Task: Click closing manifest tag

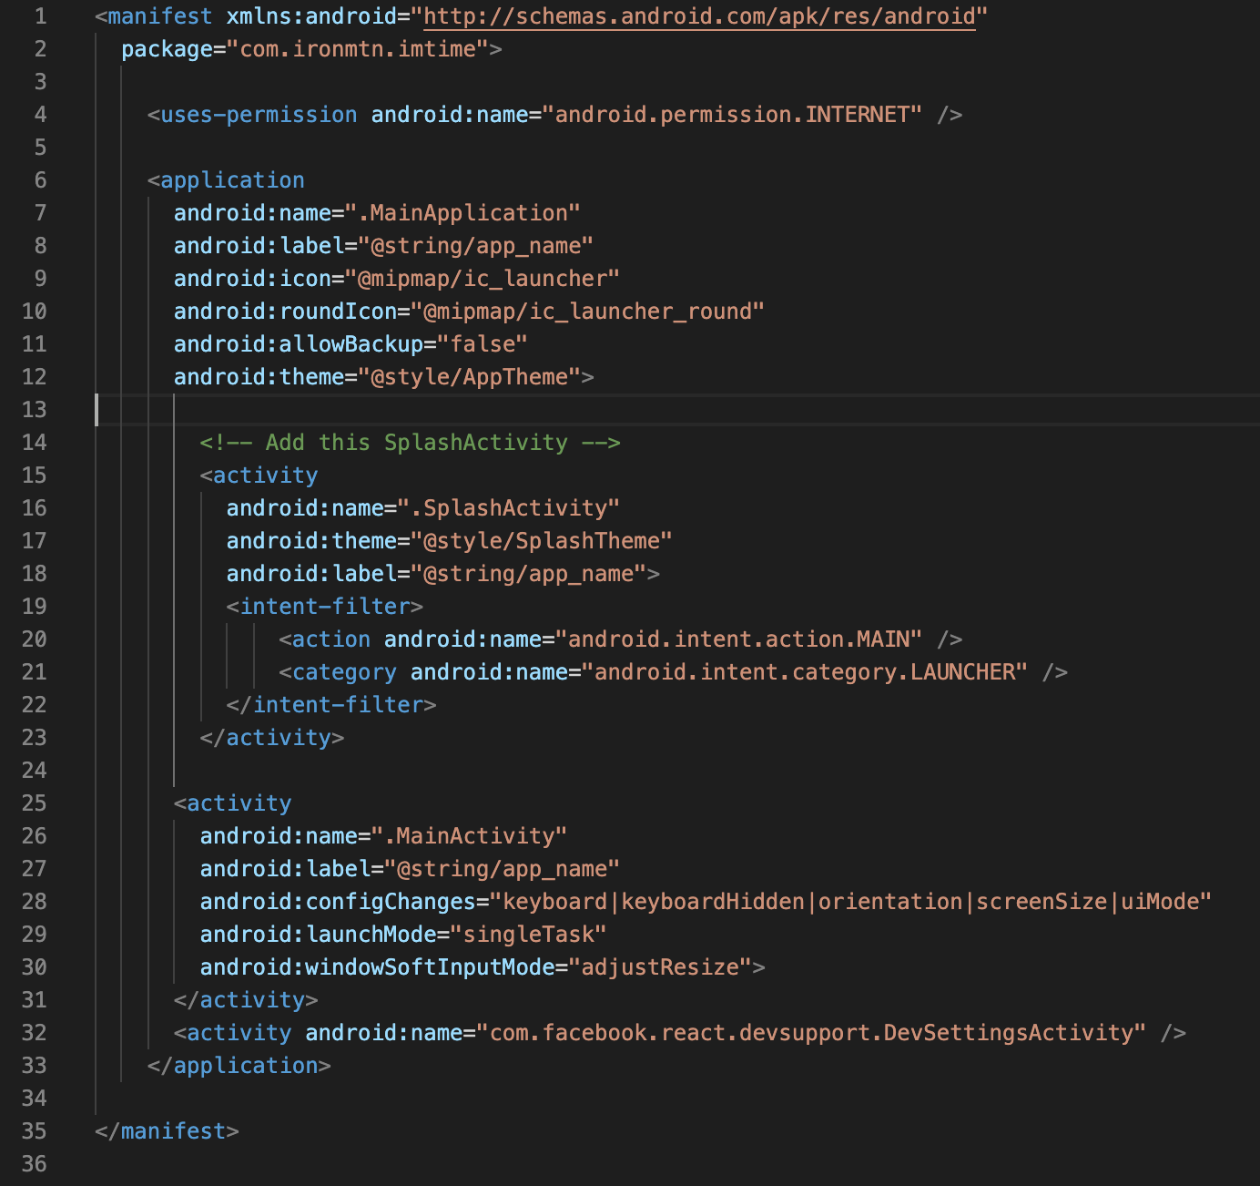Action: 167,1131
